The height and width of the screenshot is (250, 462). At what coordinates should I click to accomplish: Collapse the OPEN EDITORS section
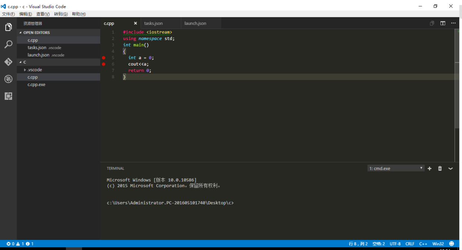[x=36, y=33]
